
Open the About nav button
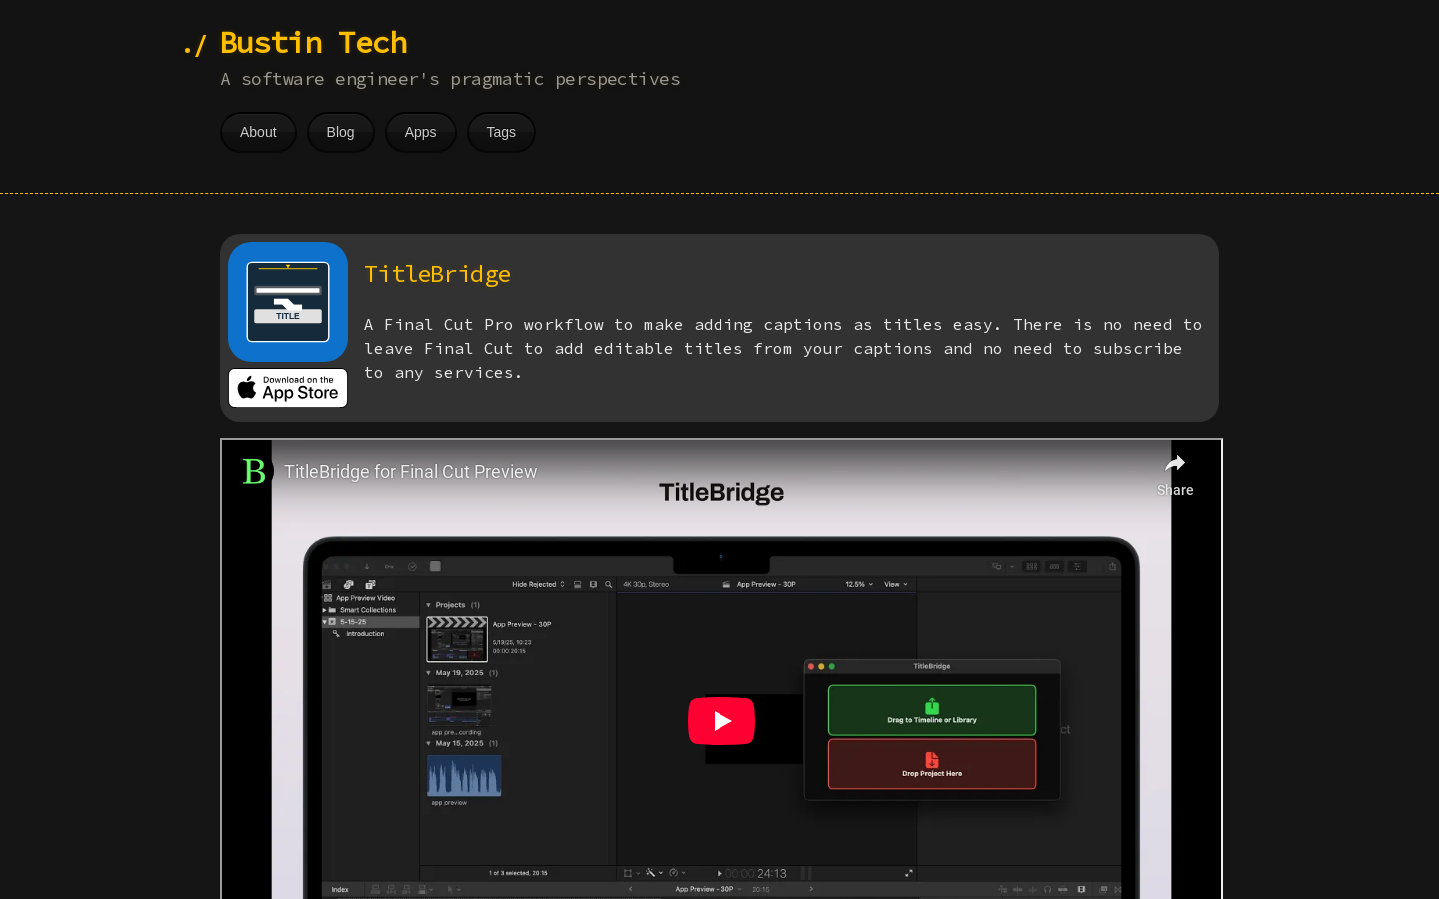coord(258,132)
